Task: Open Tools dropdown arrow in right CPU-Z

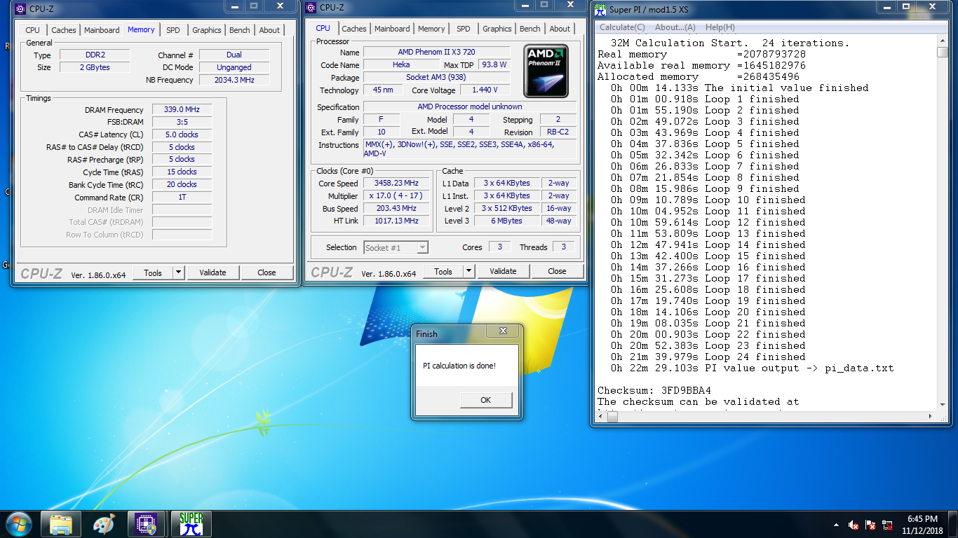Action: (468, 272)
